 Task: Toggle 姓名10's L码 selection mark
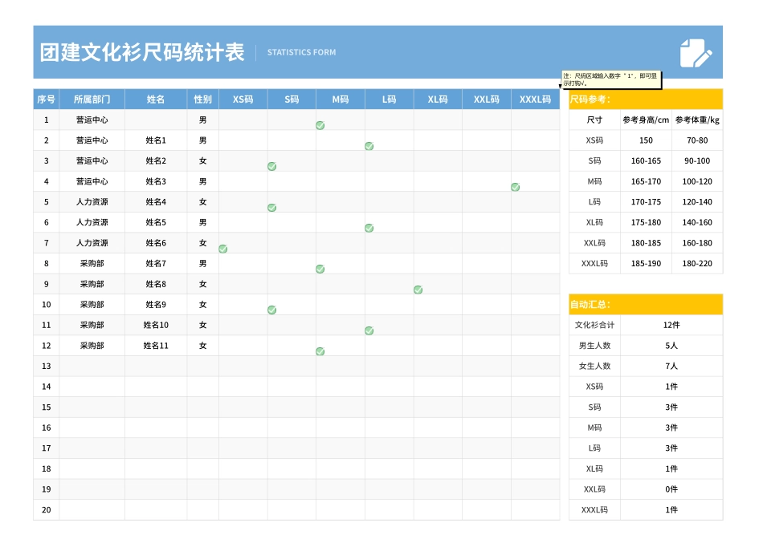click(x=369, y=330)
